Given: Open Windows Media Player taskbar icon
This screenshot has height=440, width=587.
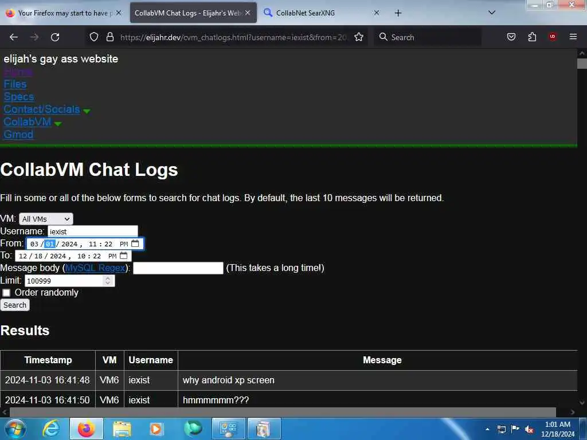Looking at the screenshot, I should tap(156, 429).
